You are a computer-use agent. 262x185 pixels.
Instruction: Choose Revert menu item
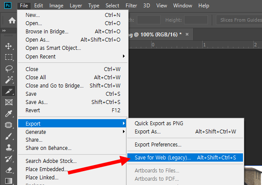coord(73,110)
